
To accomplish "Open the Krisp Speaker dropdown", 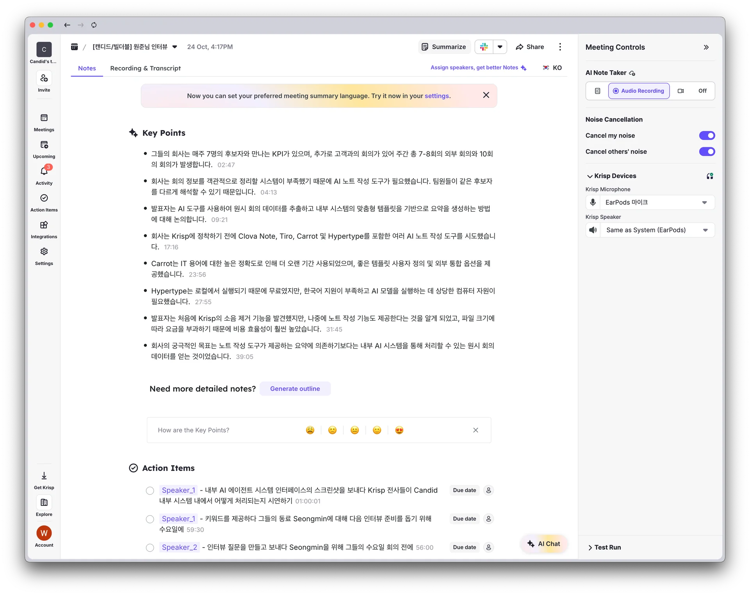I will (x=705, y=230).
